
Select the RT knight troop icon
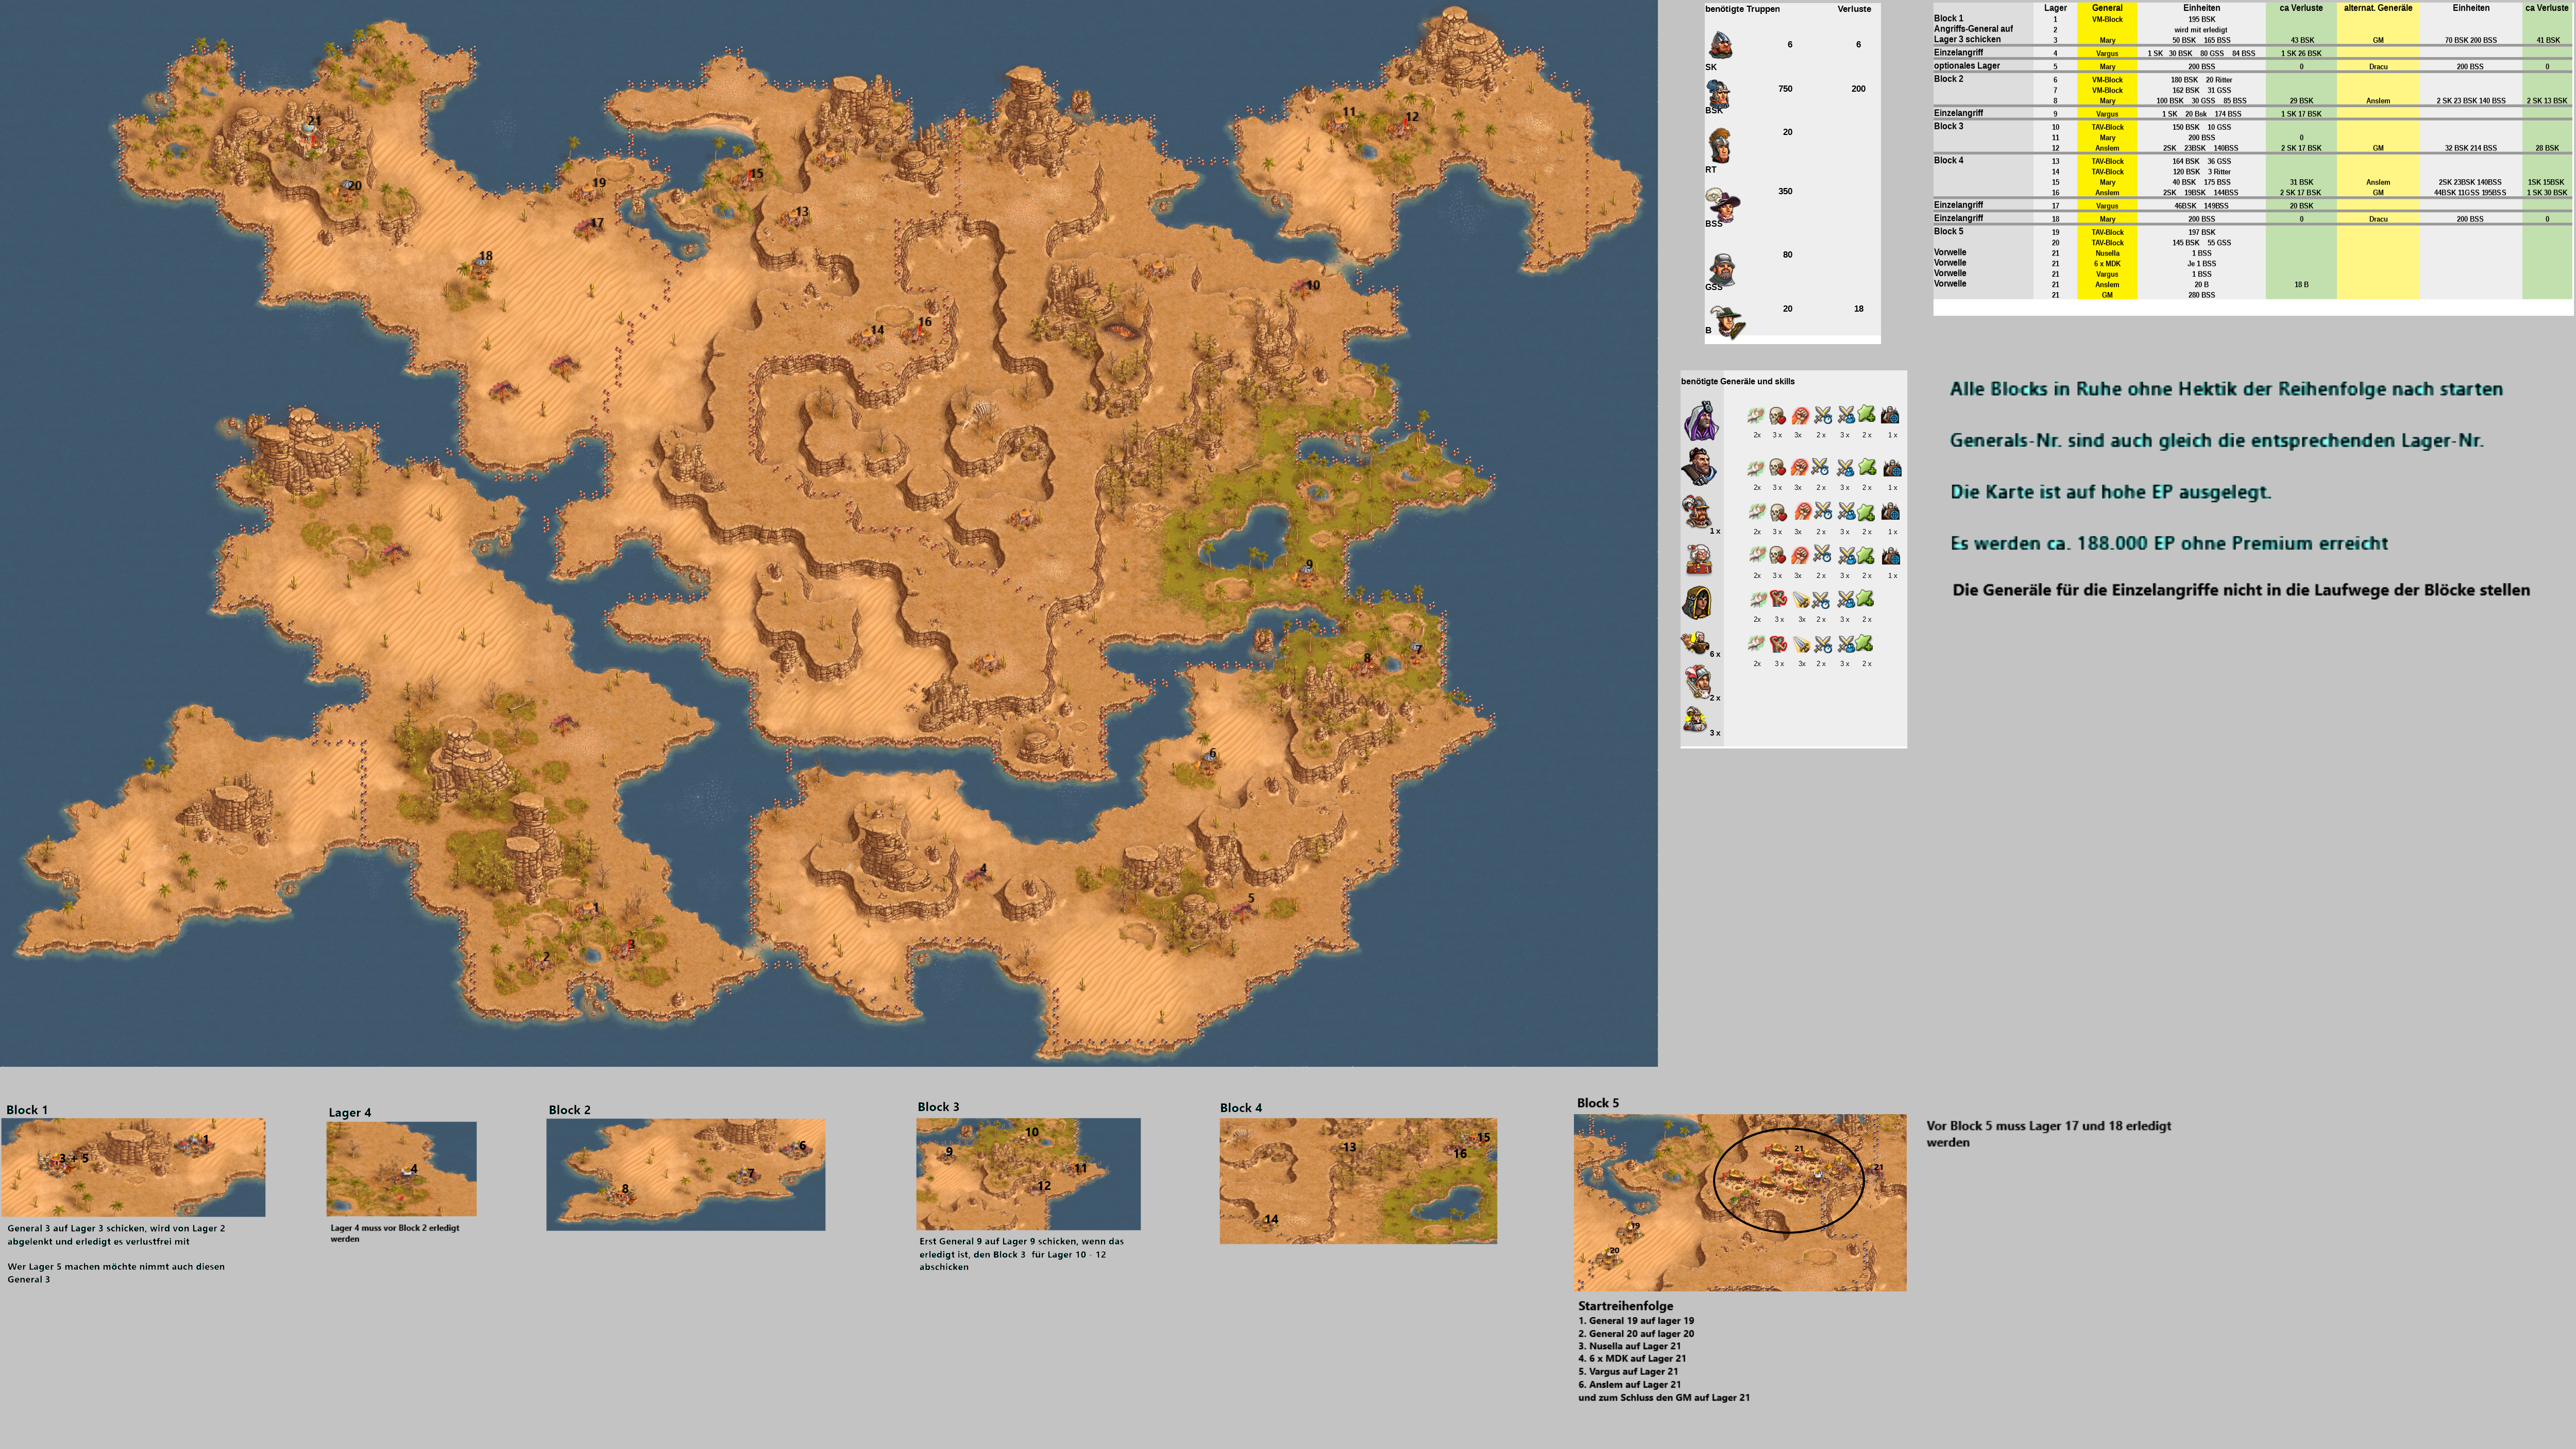1719,146
